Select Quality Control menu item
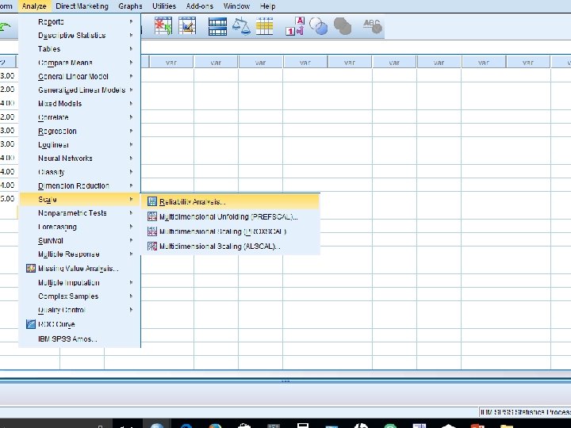 point(79,310)
